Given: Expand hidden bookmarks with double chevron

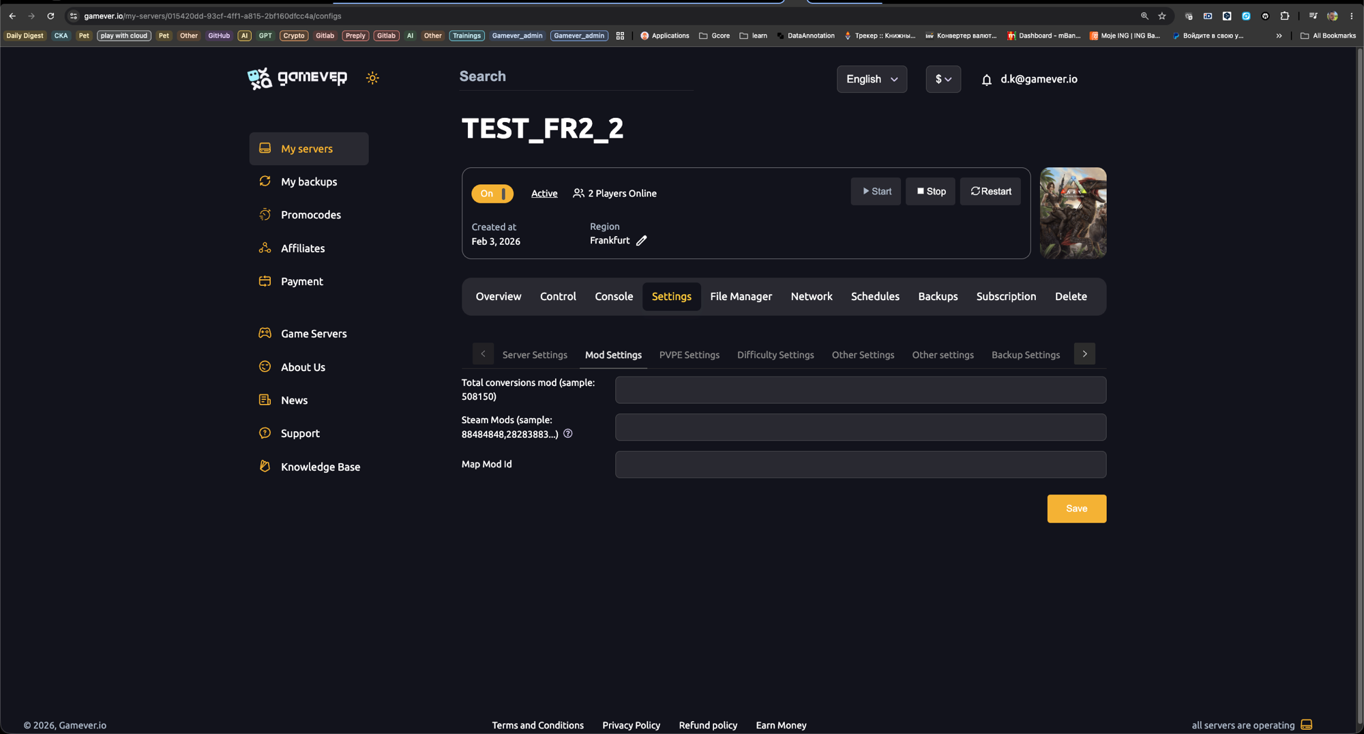Looking at the screenshot, I should [1279, 35].
